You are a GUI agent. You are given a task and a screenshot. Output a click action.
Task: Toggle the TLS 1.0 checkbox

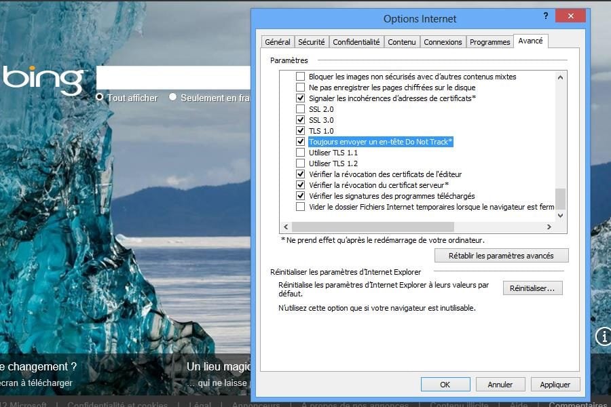coord(301,131)
